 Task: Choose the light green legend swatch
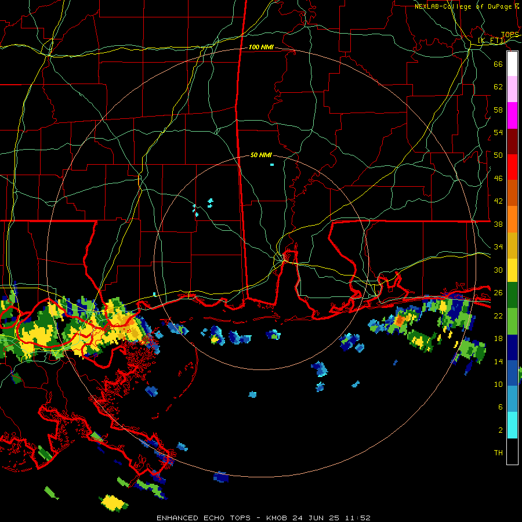click(x=512, y=321)
